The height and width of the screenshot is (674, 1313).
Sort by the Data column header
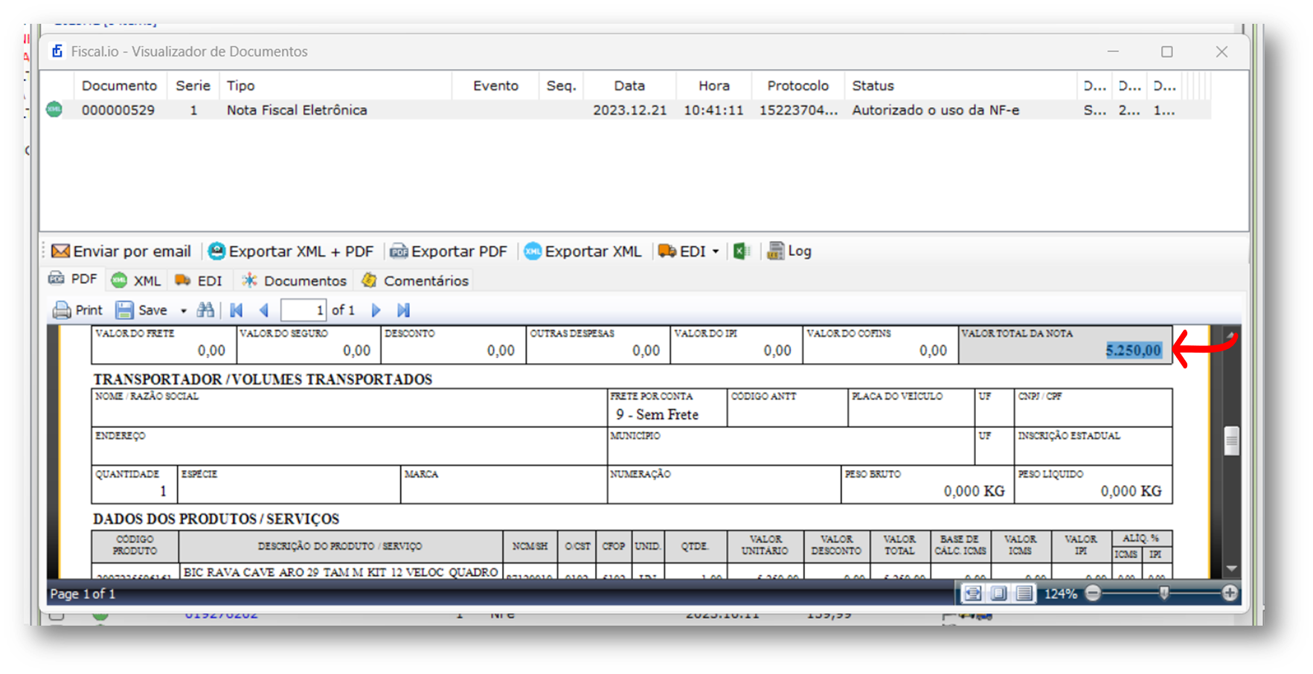[629, 86]
